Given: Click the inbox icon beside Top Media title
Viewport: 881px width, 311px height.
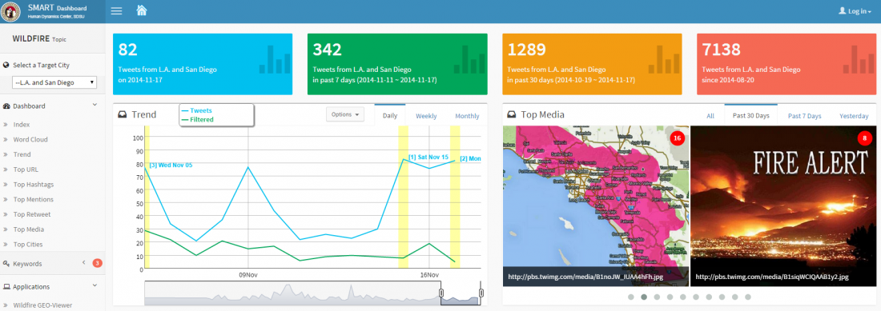Looking at the screenshot, I should pyautogui.click(x=512, y=115).
